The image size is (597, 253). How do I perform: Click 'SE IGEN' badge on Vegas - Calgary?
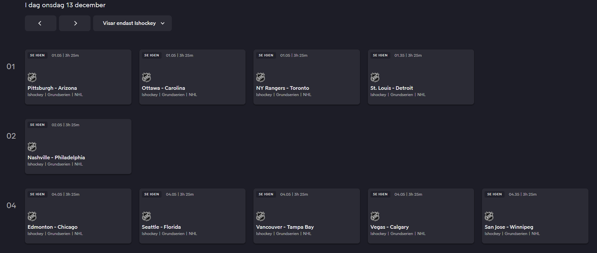coord(381,194)
